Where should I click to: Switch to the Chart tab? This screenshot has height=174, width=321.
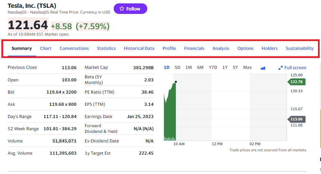pyautogui.click(x=46, y=49)
